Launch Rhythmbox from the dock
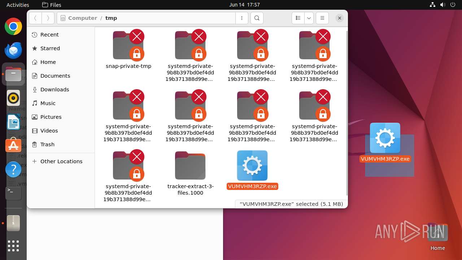The image size is (462, 260). tap(13, 98)
